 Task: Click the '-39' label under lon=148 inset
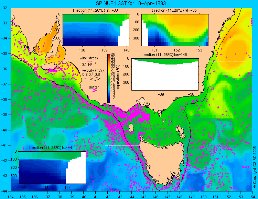pos(161,94)
